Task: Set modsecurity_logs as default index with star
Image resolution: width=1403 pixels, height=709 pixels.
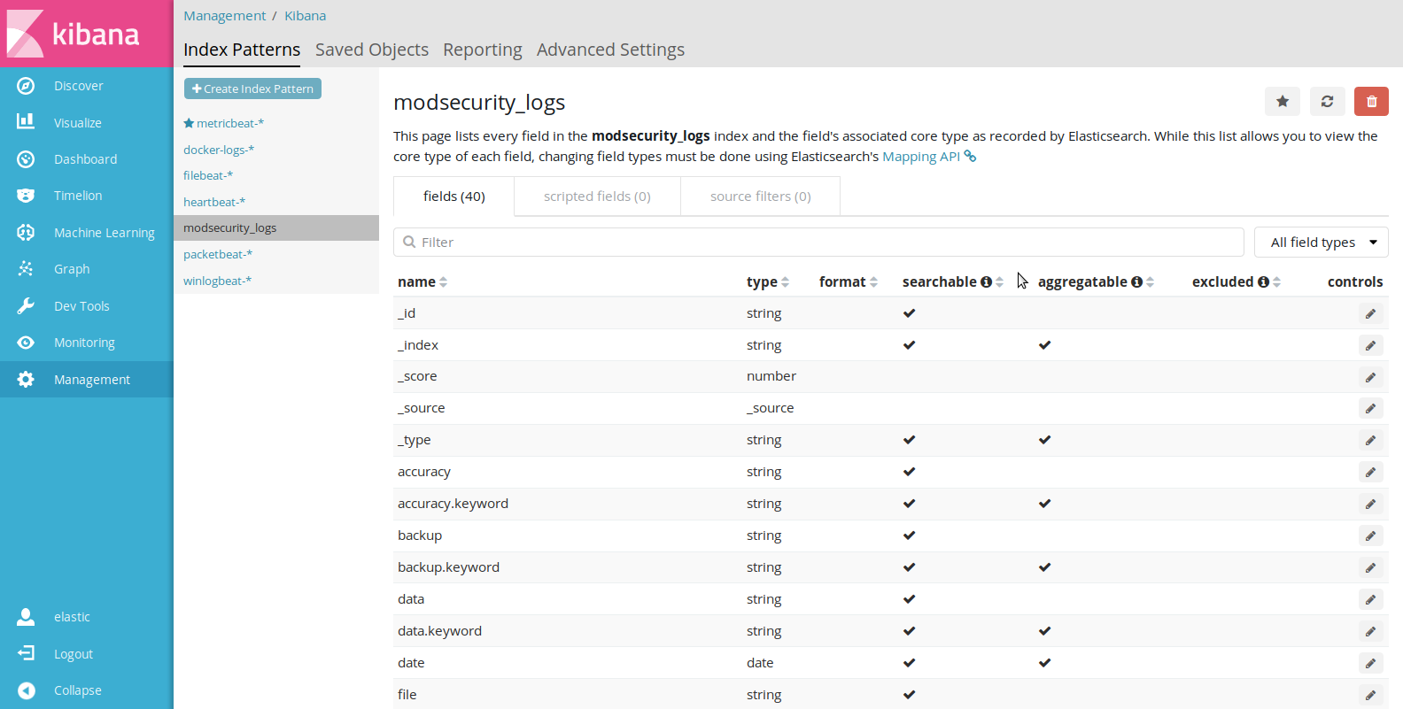Action: tap(1282, 102)
